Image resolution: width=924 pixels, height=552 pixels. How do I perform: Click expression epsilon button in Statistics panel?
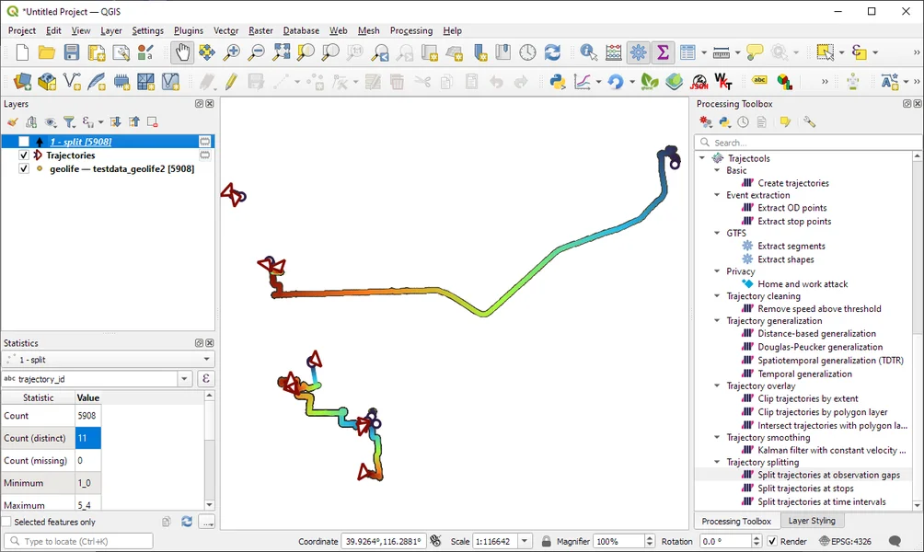[205, 379]
